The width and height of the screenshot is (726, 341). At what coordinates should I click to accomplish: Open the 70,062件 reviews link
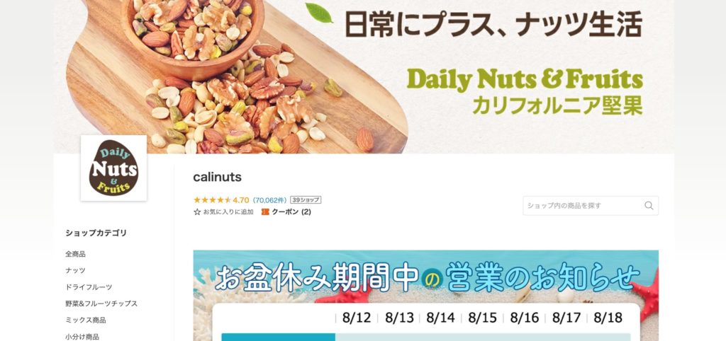click(x=270, y=200)
